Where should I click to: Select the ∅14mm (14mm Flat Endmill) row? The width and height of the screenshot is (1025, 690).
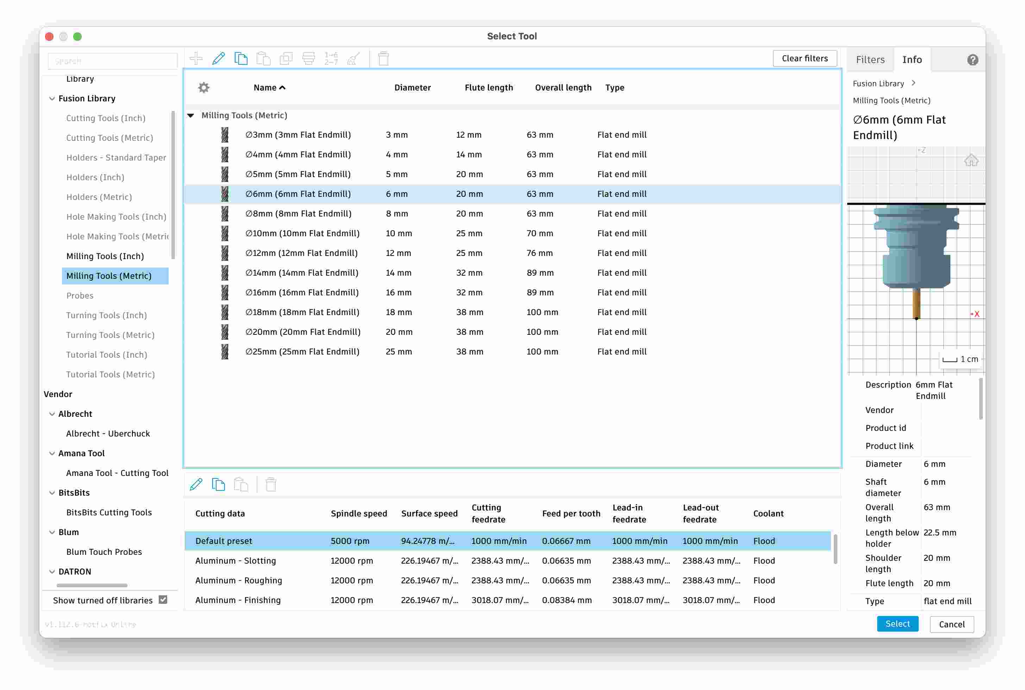tap(512, 273)
